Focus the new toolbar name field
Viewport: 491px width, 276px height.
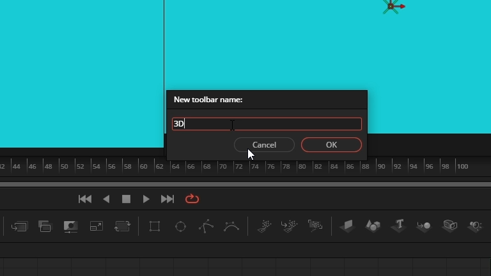tap(267, 124)
